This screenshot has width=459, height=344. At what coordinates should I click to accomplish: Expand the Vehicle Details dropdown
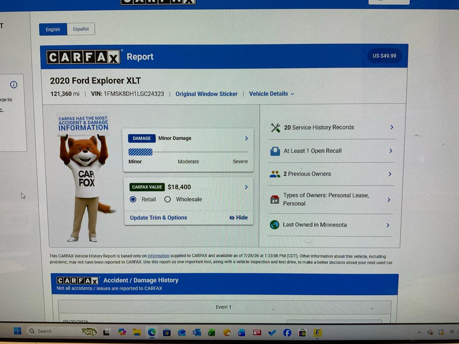(271, 94)
